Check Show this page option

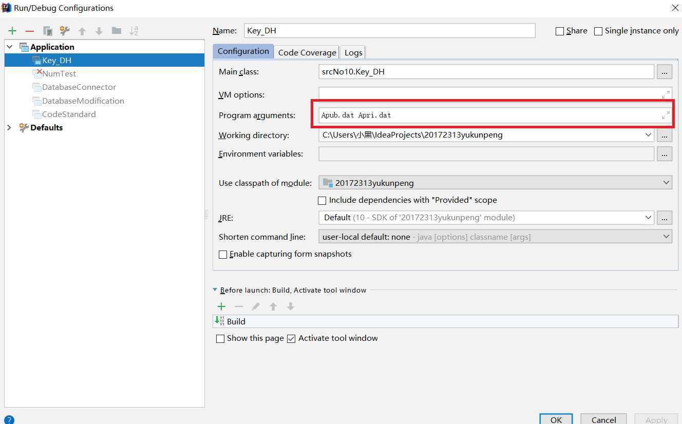220,338
